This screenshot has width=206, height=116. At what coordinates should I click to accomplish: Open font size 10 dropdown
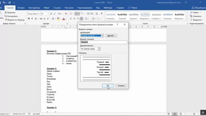click(x=48, y=14)
